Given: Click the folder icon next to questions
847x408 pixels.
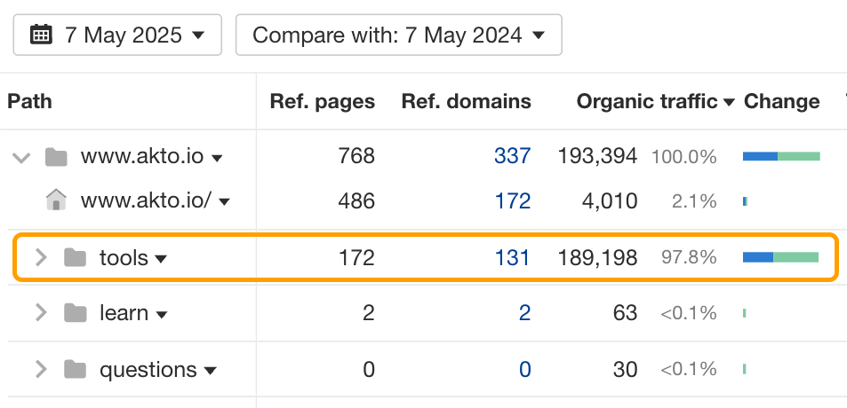Looking at the screenshot, I should [76, 369].
